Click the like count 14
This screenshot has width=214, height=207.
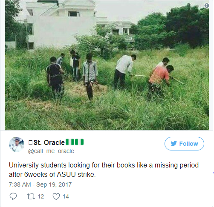tap(66, 196)
